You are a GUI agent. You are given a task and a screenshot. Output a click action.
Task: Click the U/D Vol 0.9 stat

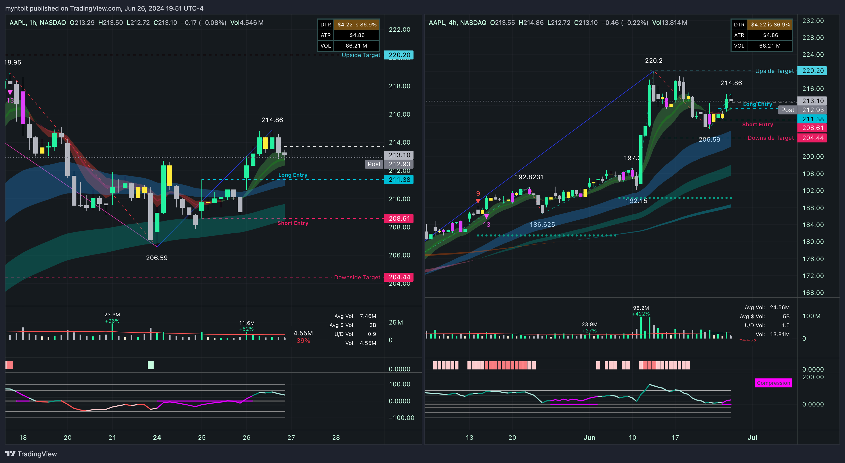[x=355, y=334]
